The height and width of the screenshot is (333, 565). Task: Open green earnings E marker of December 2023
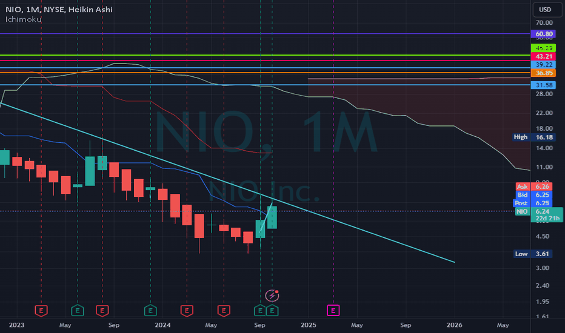click(150, 311)
